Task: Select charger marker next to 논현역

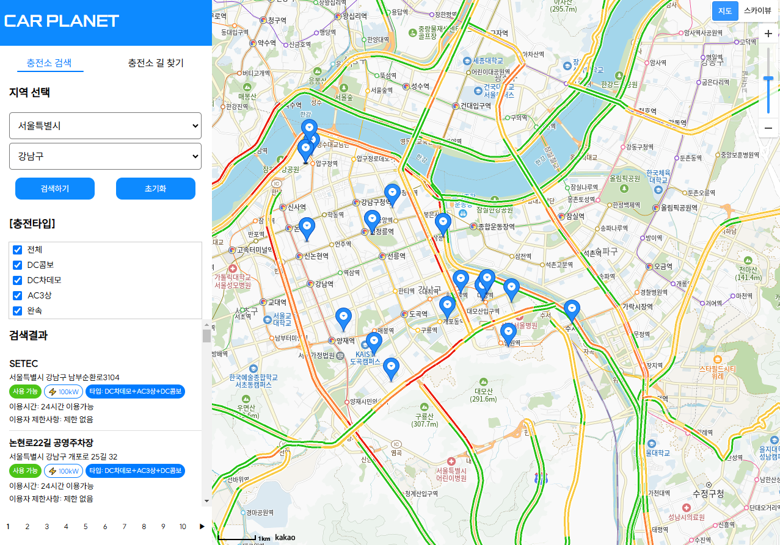Action: coord(307,228)
